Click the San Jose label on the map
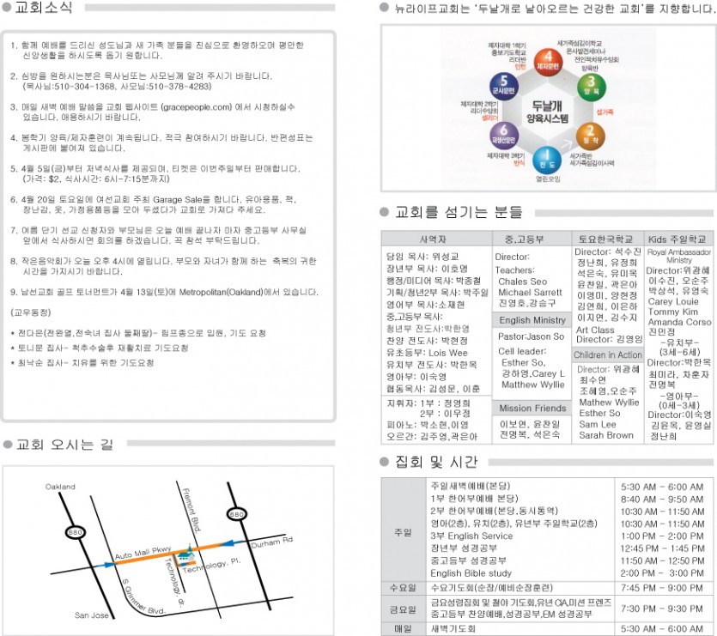The width and height of the screenshot is (717, 636). pos(92,615)
